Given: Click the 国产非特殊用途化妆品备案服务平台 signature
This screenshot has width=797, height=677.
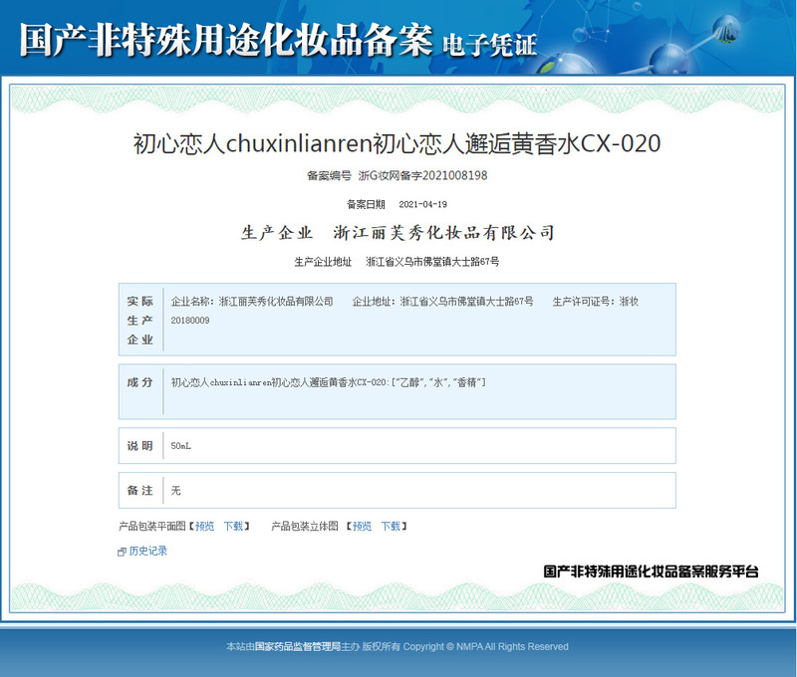Looking at the screenshot, I should point(652,571).
